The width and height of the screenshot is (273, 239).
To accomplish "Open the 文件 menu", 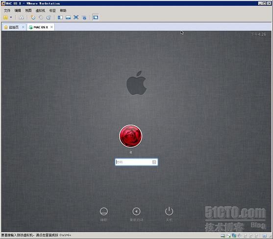I will pos(7,11).
